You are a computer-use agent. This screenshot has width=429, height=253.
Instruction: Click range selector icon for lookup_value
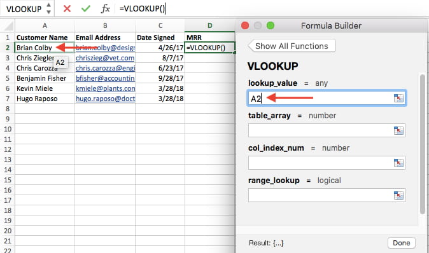click(x=398, y=98)
